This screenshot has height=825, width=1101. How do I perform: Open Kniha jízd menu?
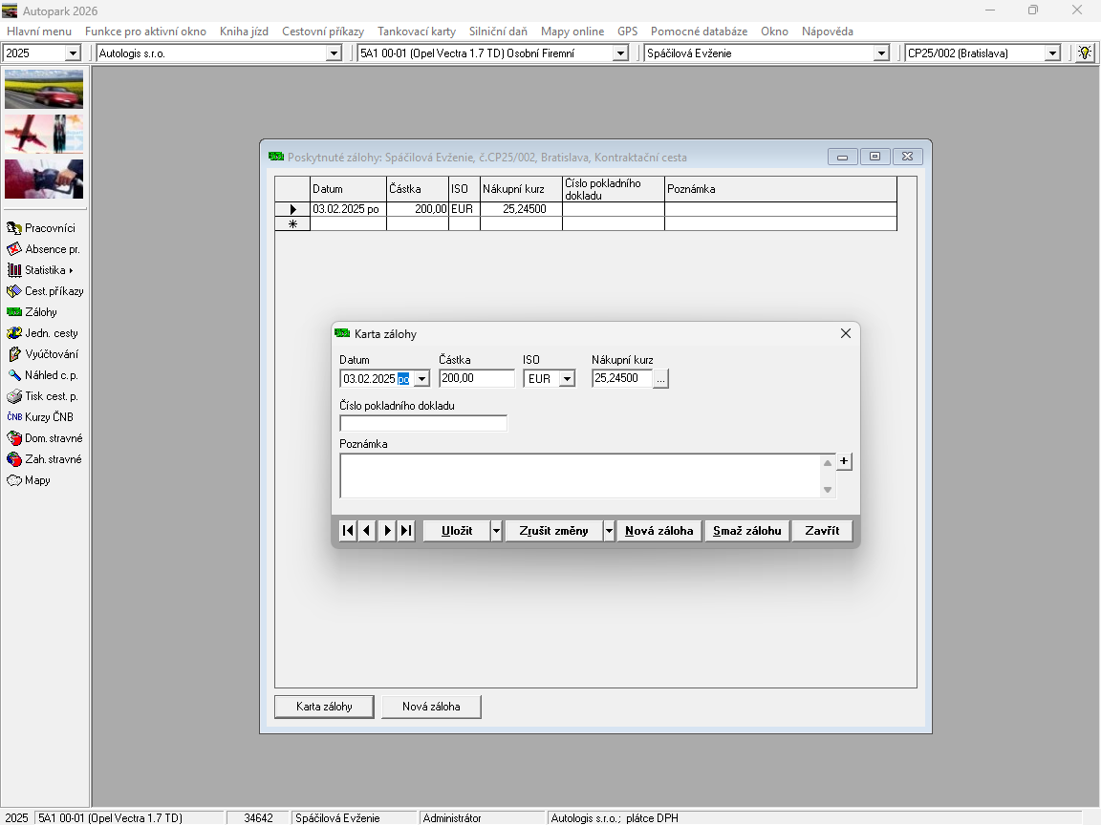244,32
